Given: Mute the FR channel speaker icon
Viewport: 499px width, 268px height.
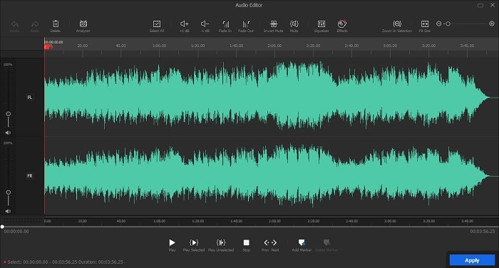Looking at the screenshot, I should [x=8, y=211].
